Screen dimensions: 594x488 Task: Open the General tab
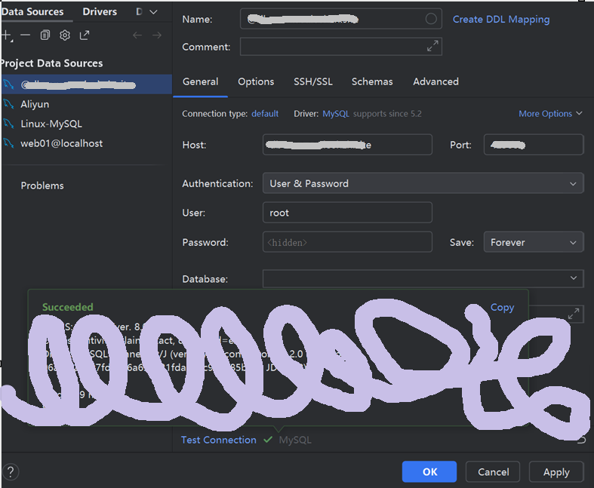[x=201, y=81]
